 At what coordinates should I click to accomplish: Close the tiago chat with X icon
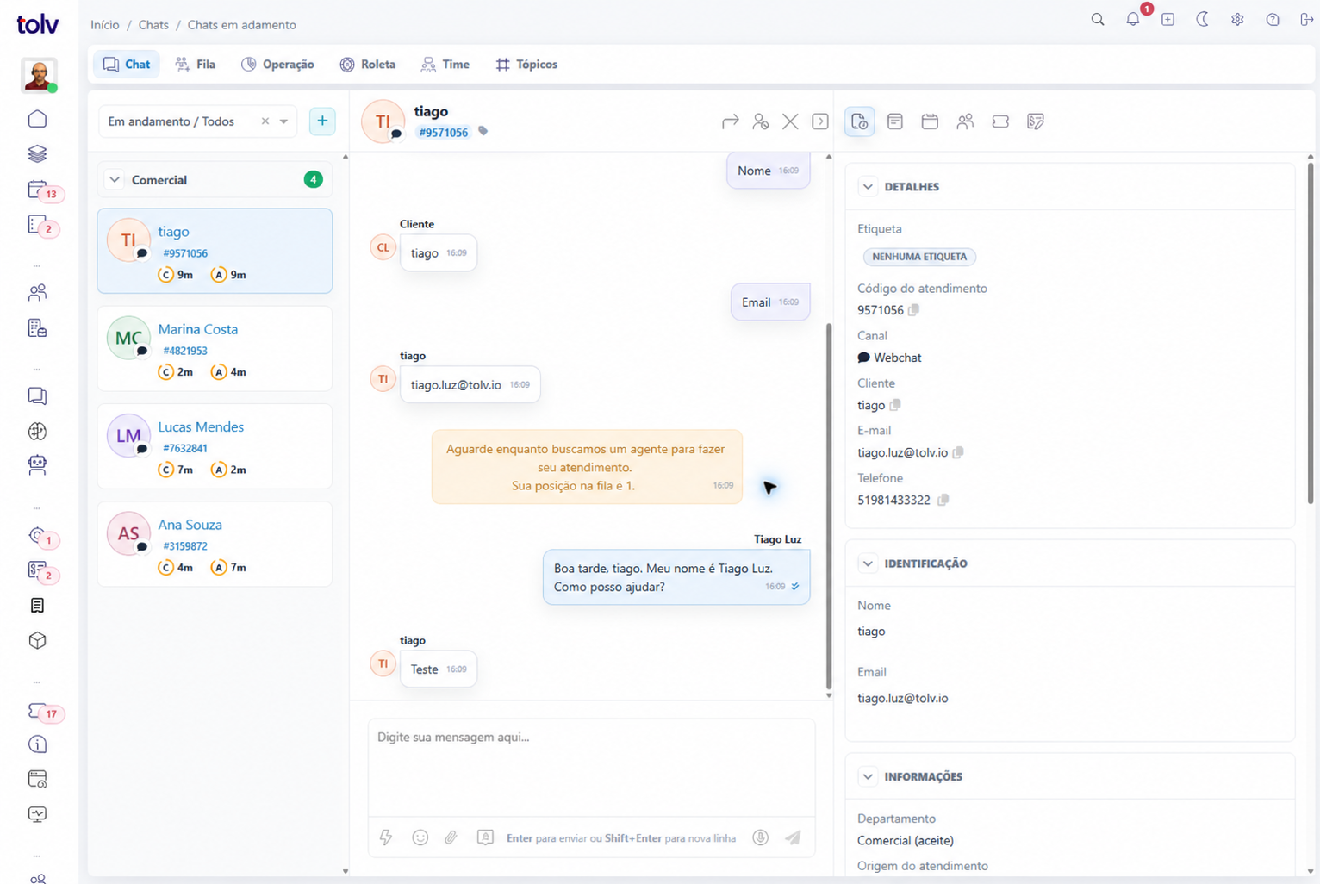point(790,121)
